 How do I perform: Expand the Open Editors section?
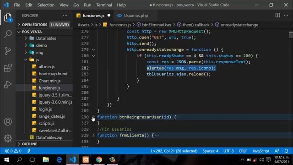pyautogui.click(x=19, y=25)
